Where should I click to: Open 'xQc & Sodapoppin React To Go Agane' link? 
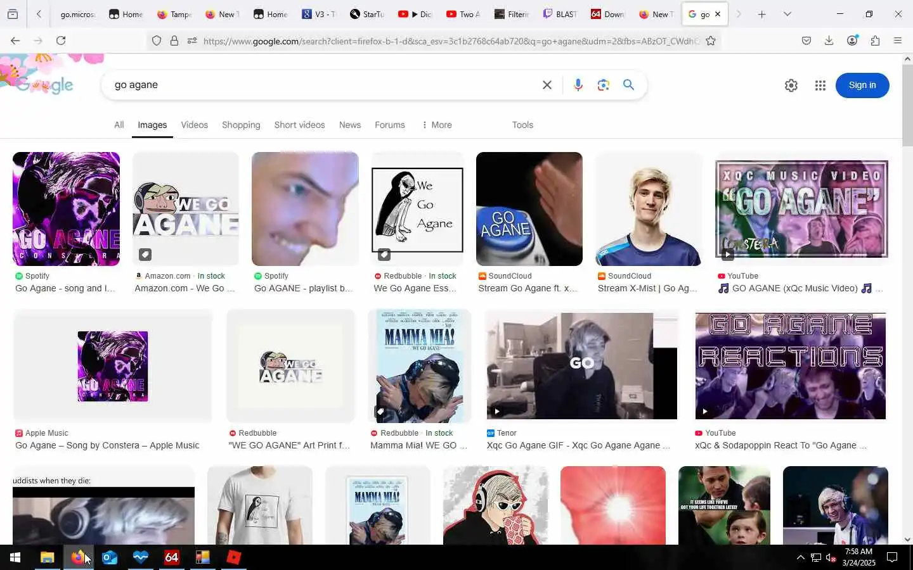(780, 445)
